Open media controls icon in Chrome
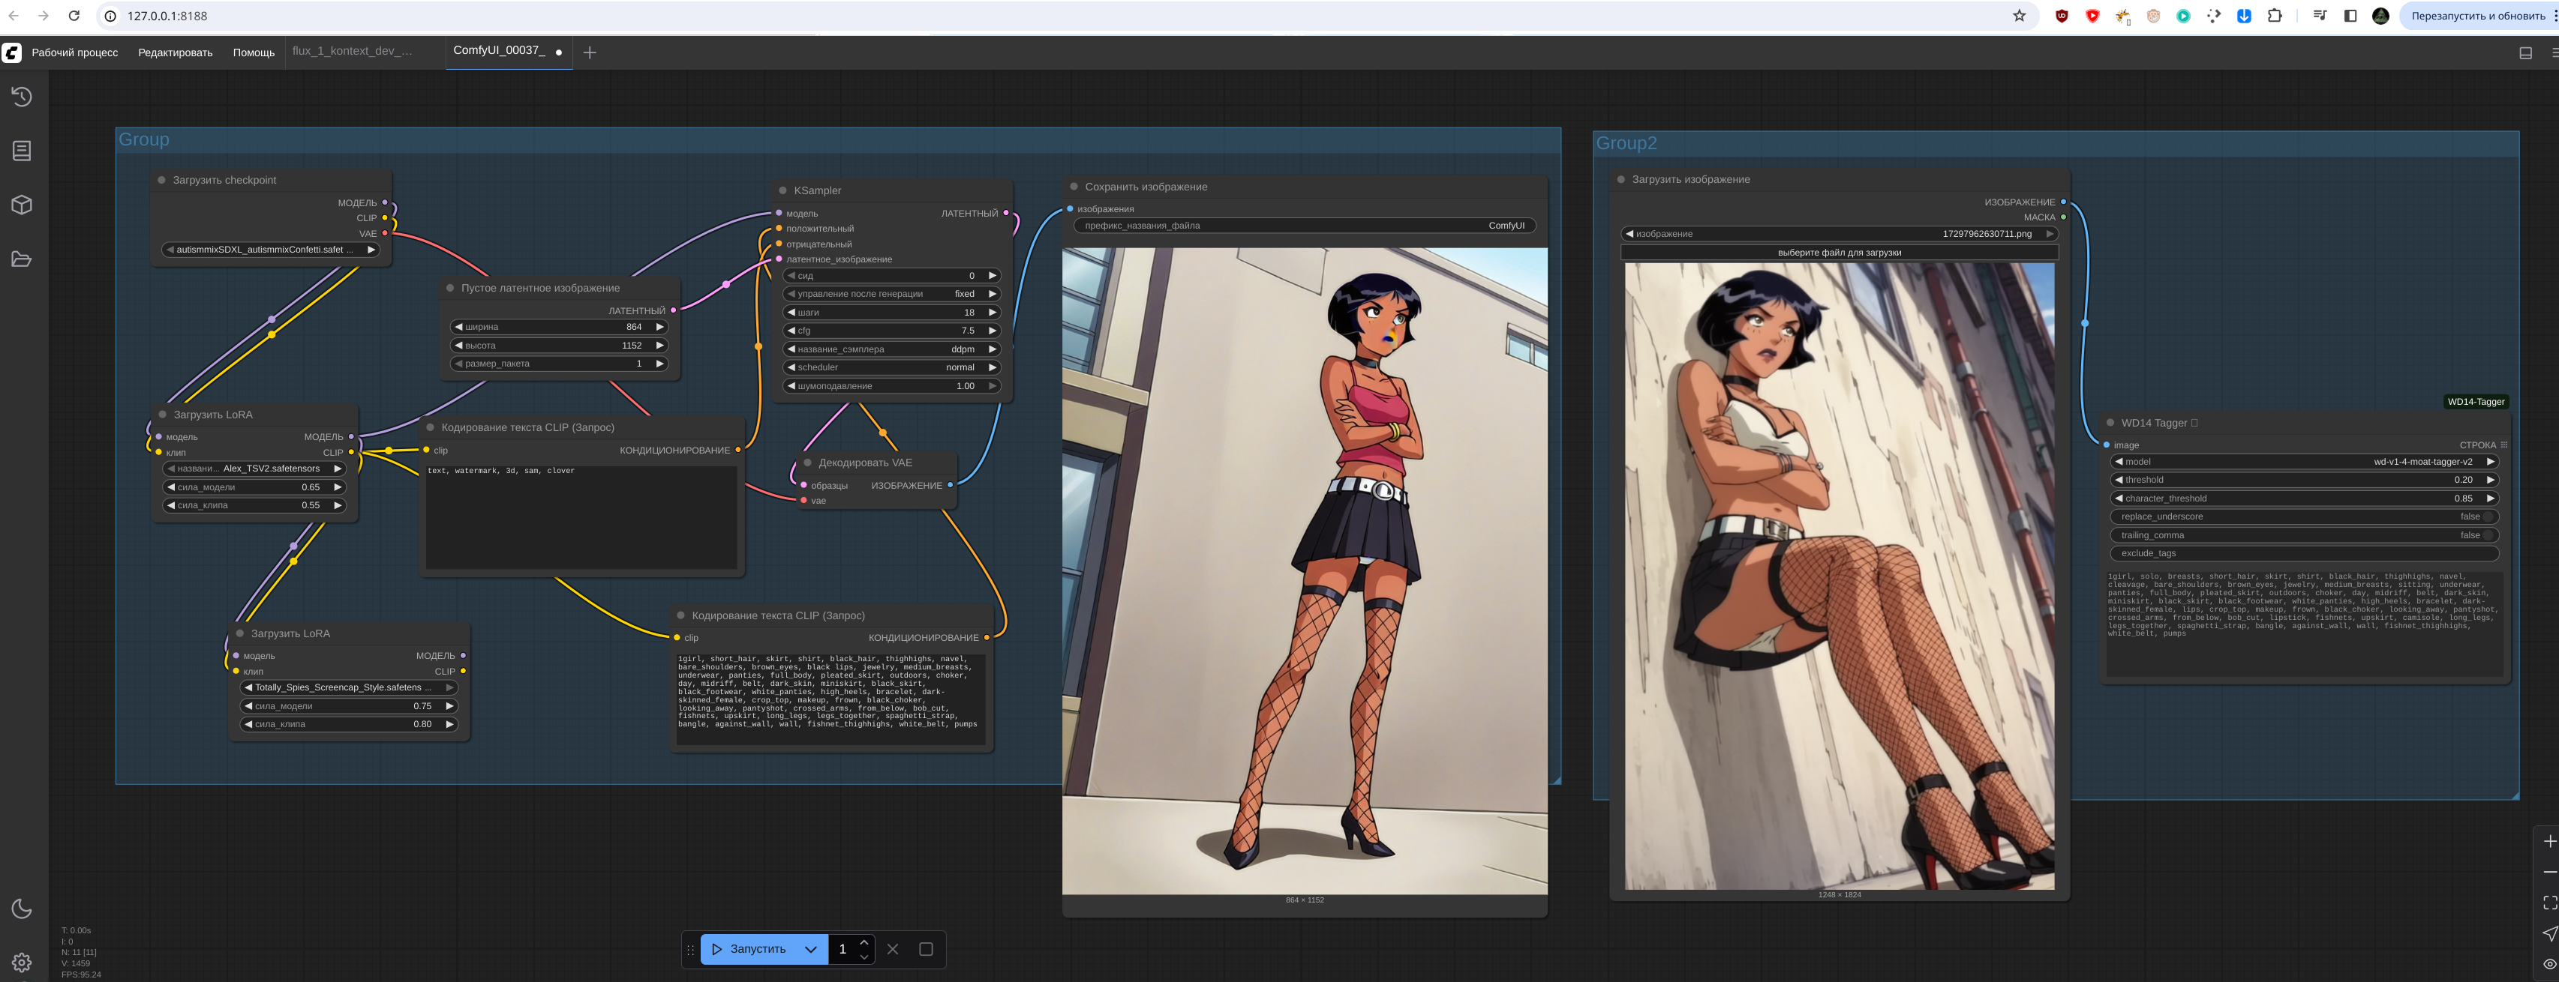 click(2320, 16)
